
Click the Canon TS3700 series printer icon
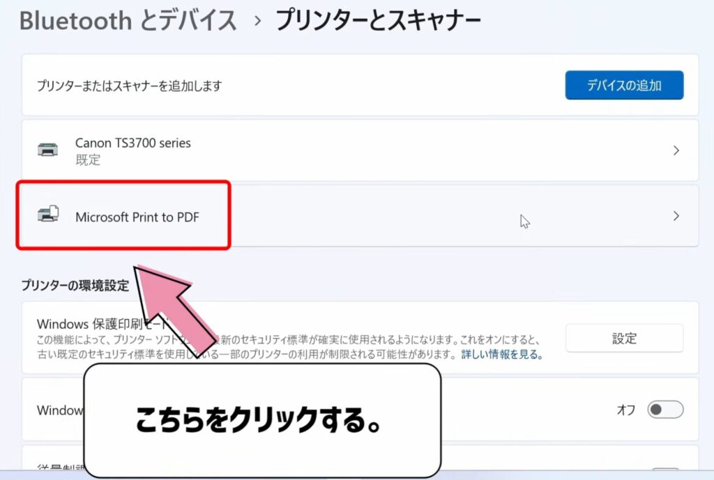[x=47, y=148]
